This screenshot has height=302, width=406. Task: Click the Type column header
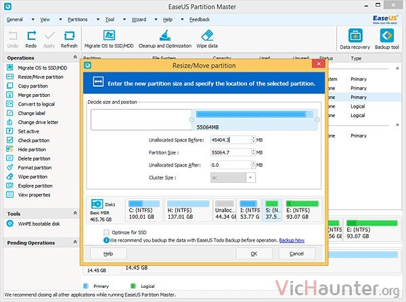(356, 58)
